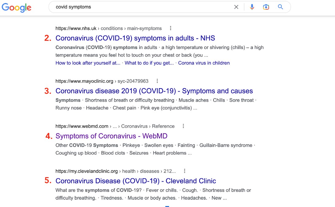Click the magnifying glass search button

(x=280, y=7)
